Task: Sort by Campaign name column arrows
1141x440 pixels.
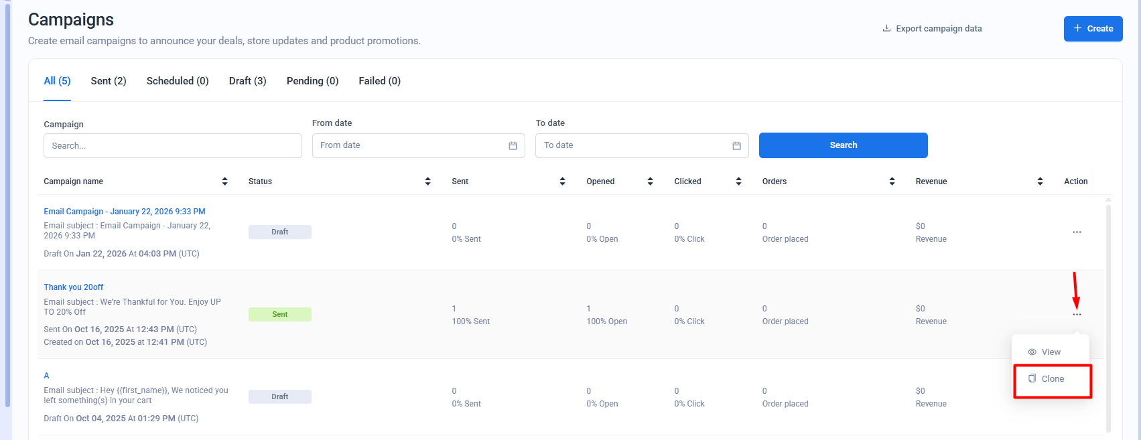Action: click(x=224, y=181)
